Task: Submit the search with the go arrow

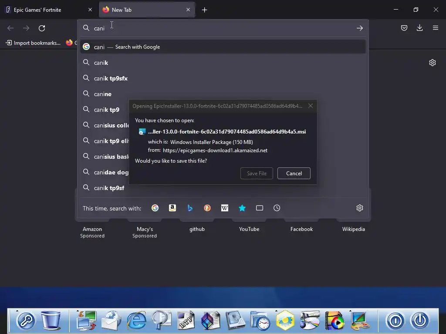Action: [x=359, y=28]
